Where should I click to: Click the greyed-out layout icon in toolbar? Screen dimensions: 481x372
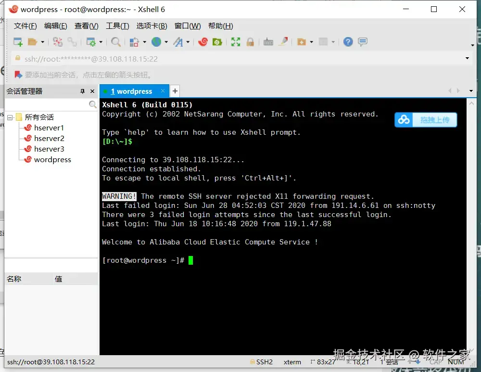tap(323, 42)
